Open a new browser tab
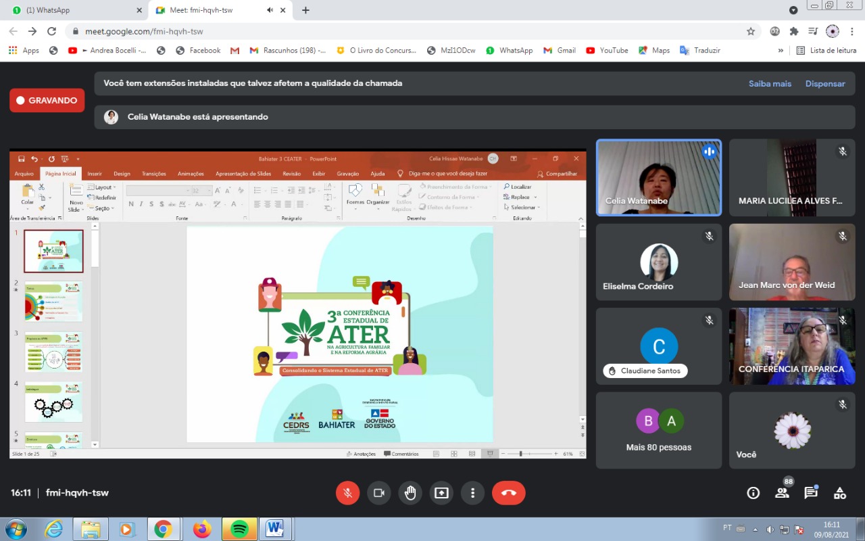The width and height of the screenshot is (865, 541). coord(305,10)
